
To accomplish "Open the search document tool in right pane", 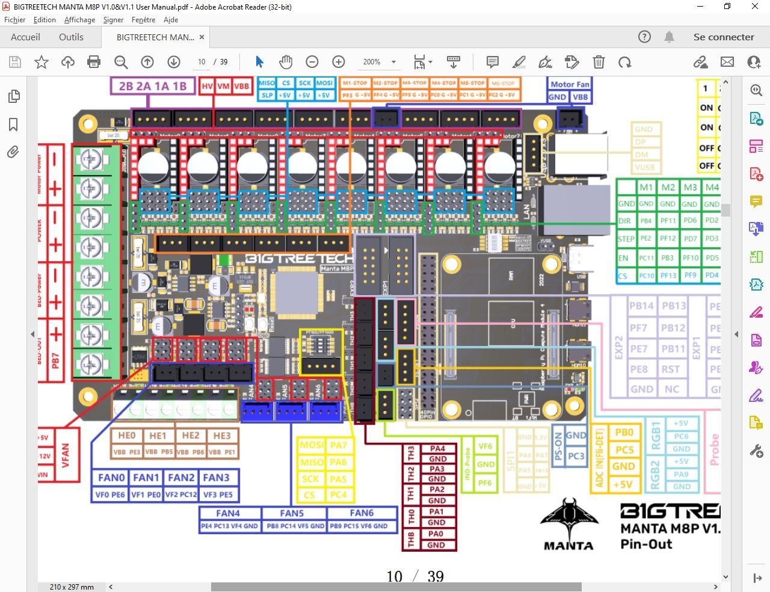I will point(756,90).
